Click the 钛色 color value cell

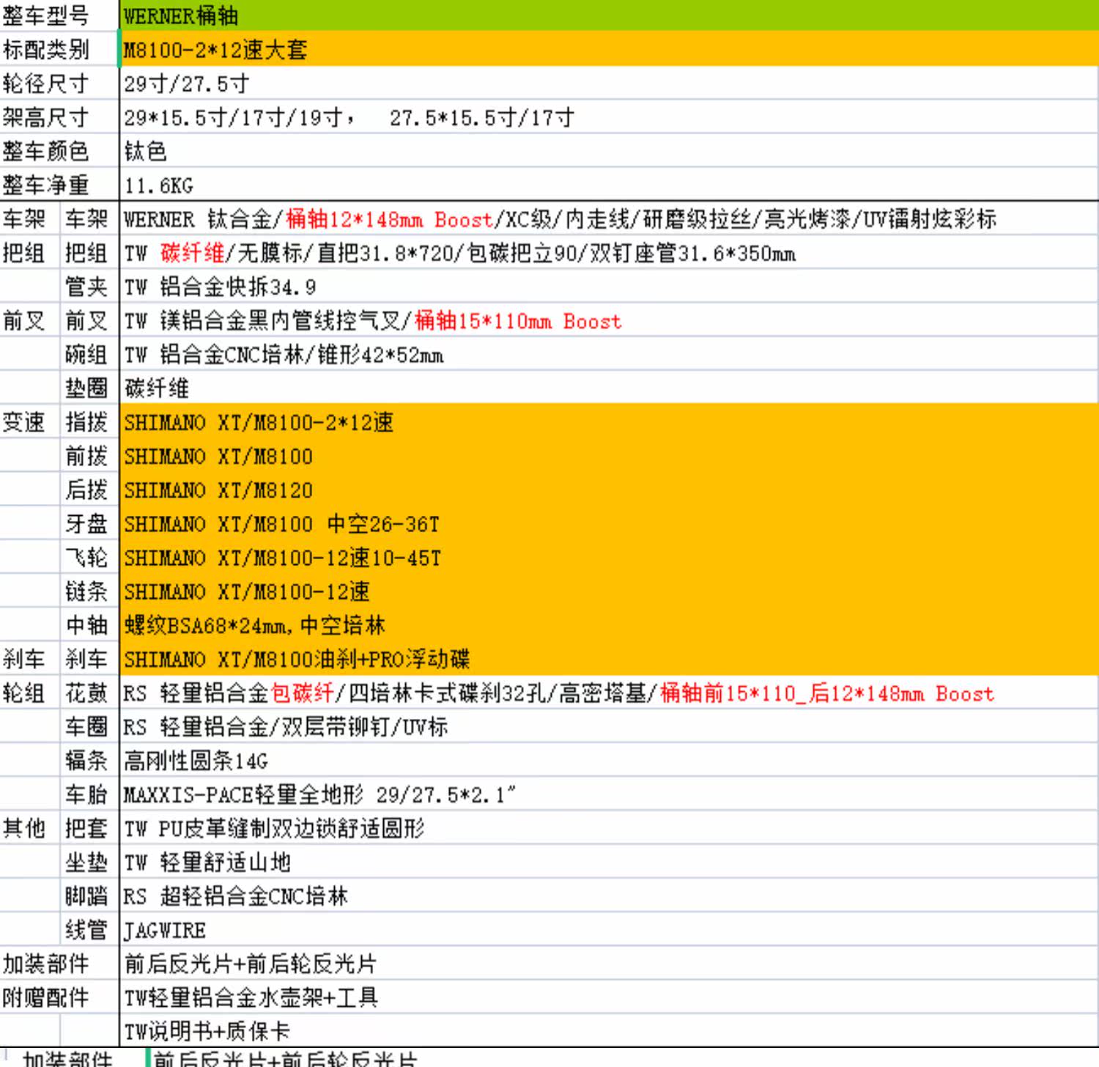point(609,151)
